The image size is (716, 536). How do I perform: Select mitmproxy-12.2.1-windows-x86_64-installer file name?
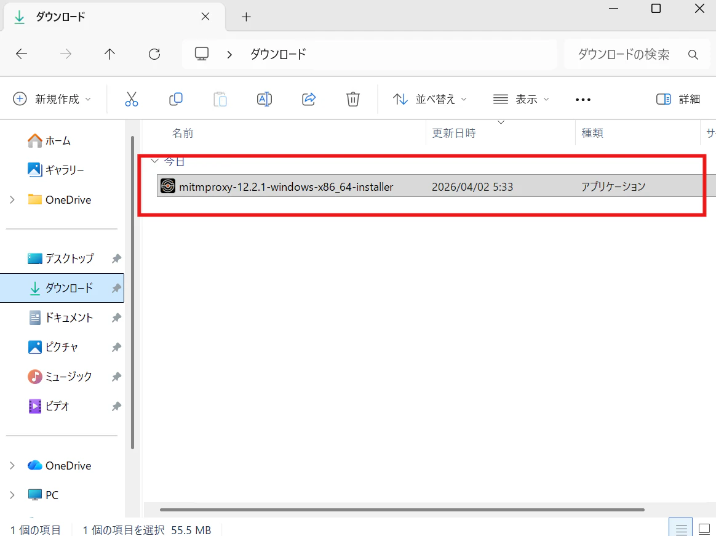[286, 187]
